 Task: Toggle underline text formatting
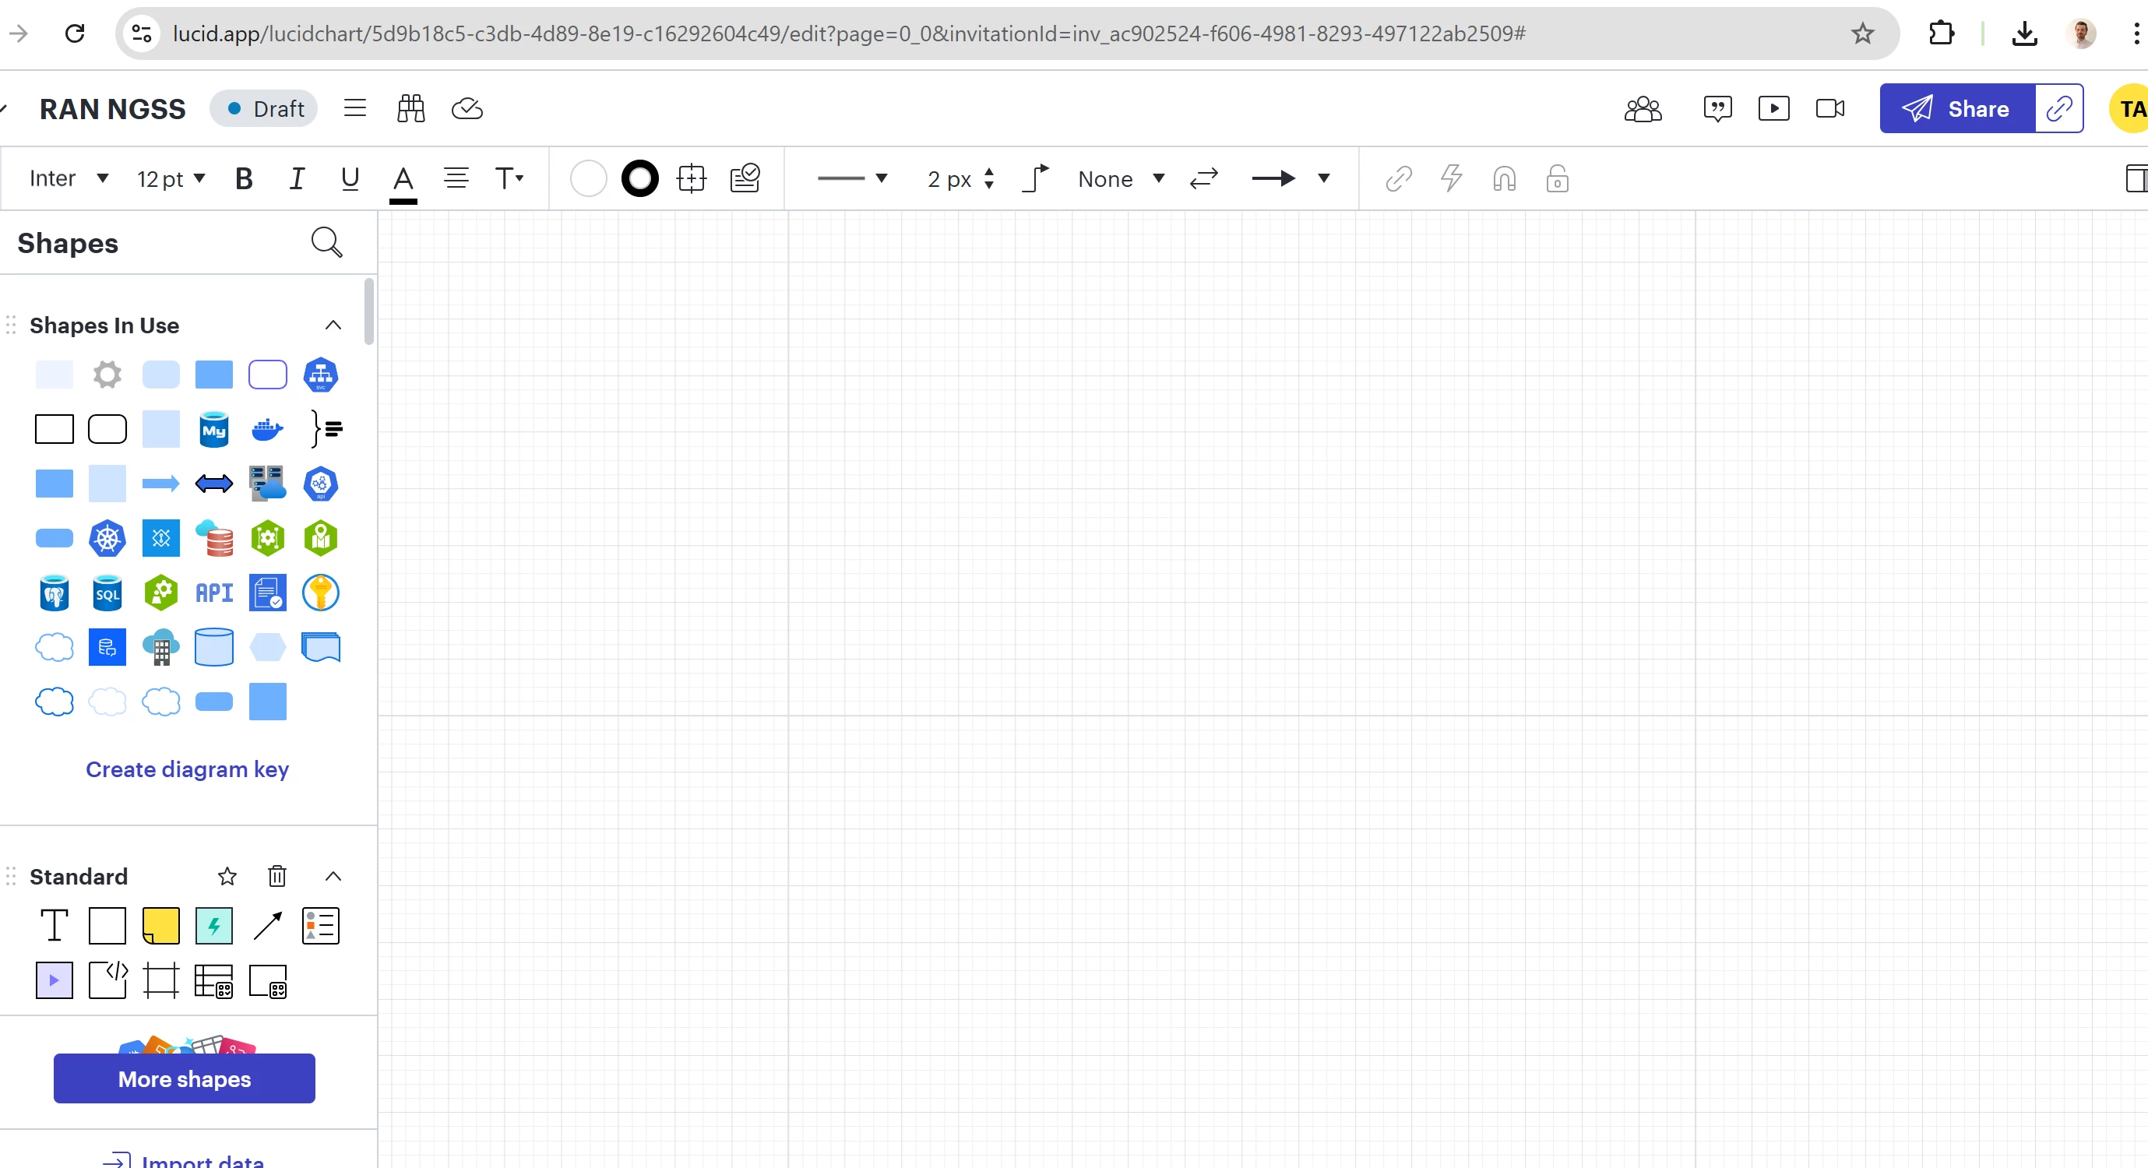[x=350, y=178]
